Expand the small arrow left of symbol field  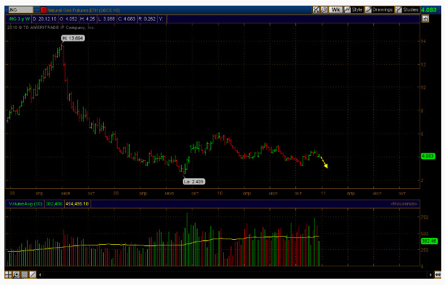[6, 10]
